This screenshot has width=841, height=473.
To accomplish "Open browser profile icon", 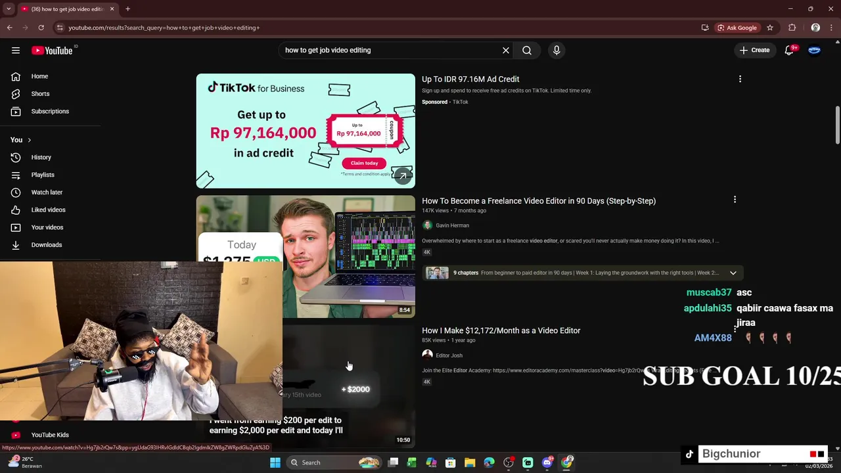I will click(815, 28).
